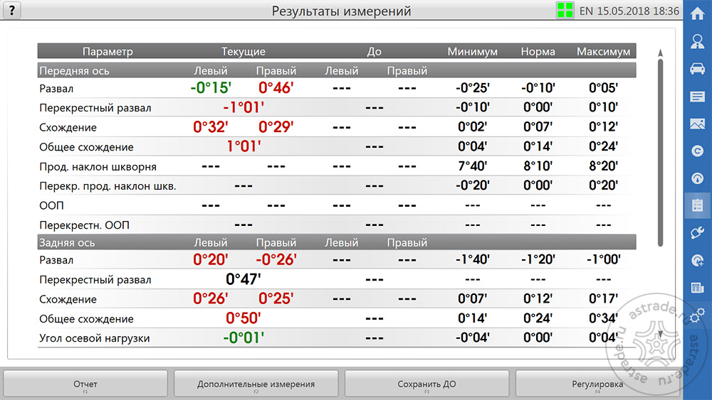This screenshot has width=712, height=400.
Task: Click the Сохранить ДО button
Action: (426, 384)
